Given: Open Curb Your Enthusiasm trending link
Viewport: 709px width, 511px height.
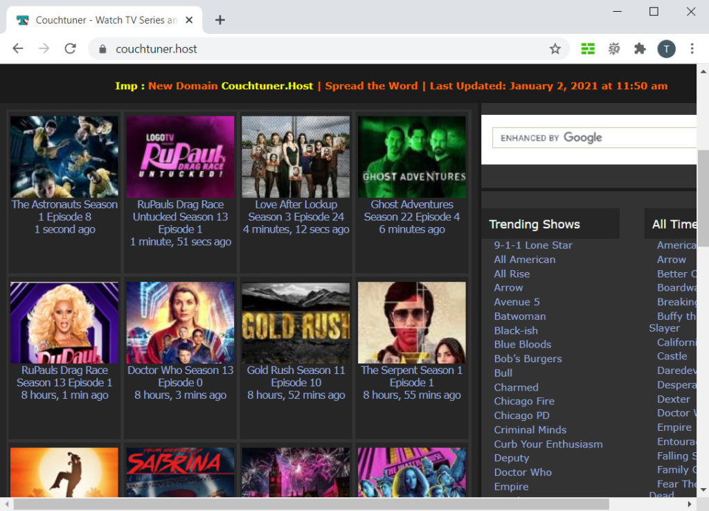Looking at the screenshot, I should click(548, 444).
